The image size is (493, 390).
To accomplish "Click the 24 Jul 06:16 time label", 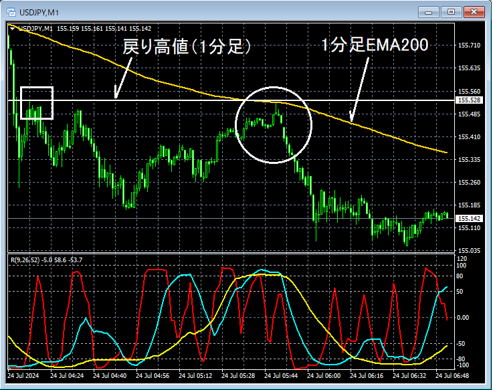I will [x=367, y=376].
